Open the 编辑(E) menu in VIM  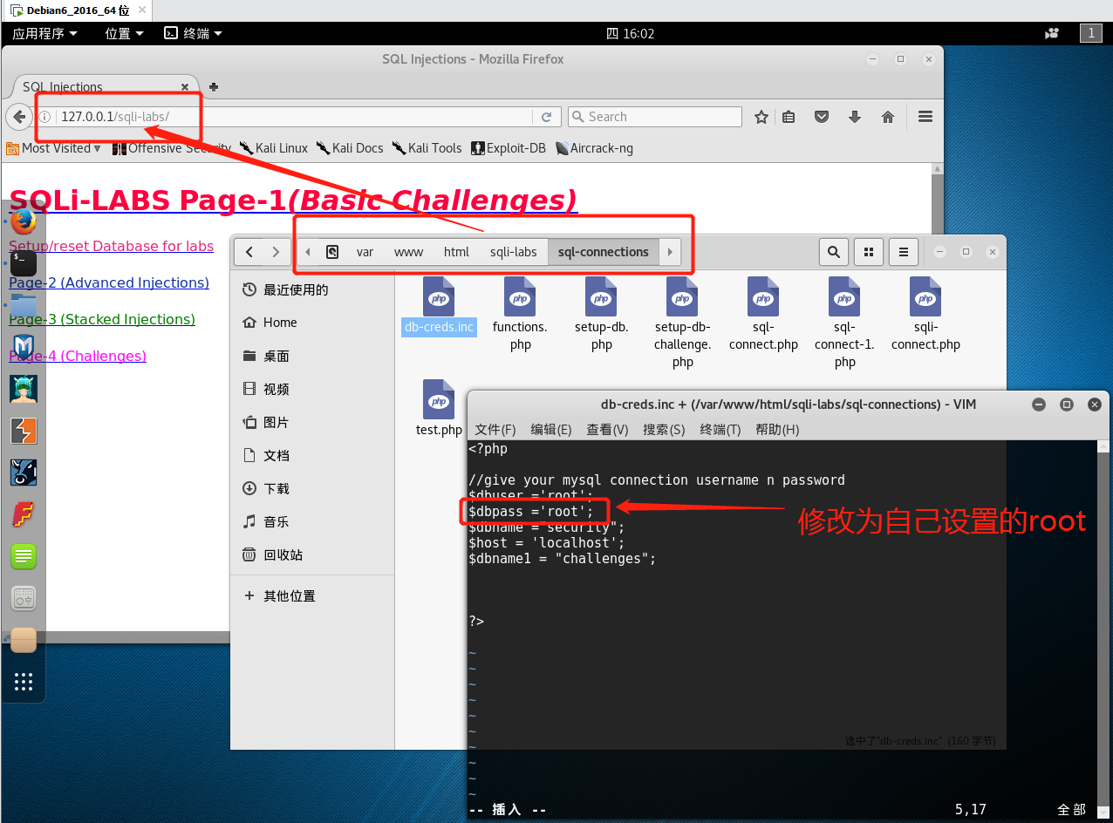pos(551,430)
